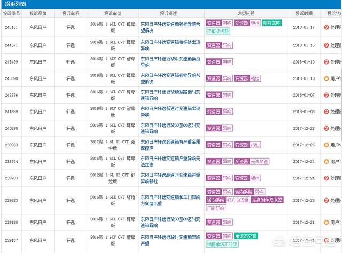
Task: Click the 转向系统 异响 tag
Action: pos(250,192)
